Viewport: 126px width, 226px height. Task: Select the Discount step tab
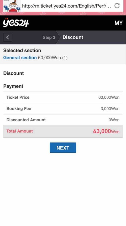[73, 37]
